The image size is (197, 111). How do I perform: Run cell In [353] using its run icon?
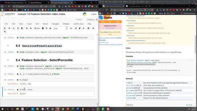(x=18, y=38)
